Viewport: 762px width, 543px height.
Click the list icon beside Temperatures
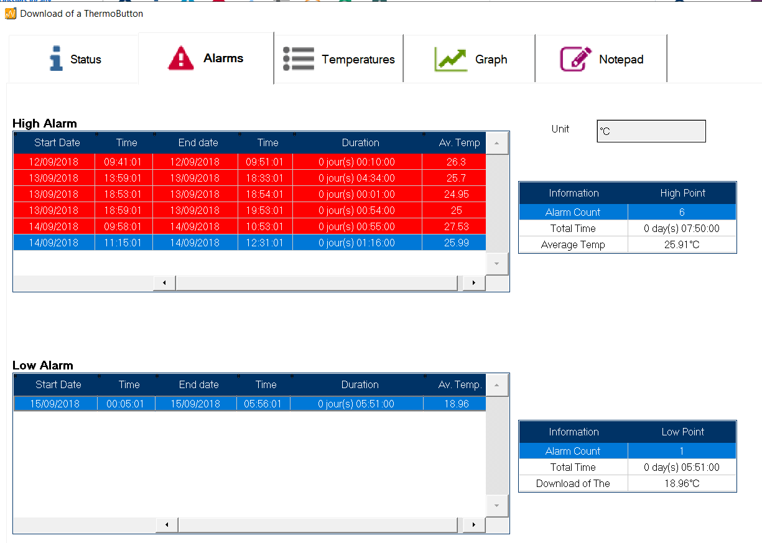click(x=298, y=58)
